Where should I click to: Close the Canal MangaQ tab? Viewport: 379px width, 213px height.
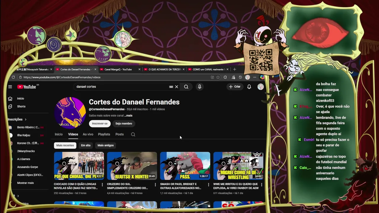pos(139,70)
